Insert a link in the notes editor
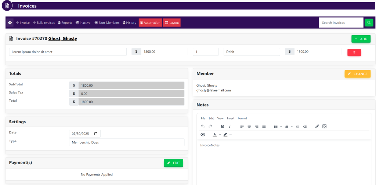The height and width of the screenshot is (185, 376). 317,127
